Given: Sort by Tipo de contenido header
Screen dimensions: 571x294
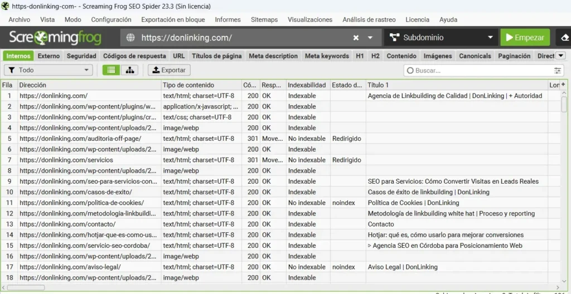Looking at the screenshot, I should (x=201, y=85).
